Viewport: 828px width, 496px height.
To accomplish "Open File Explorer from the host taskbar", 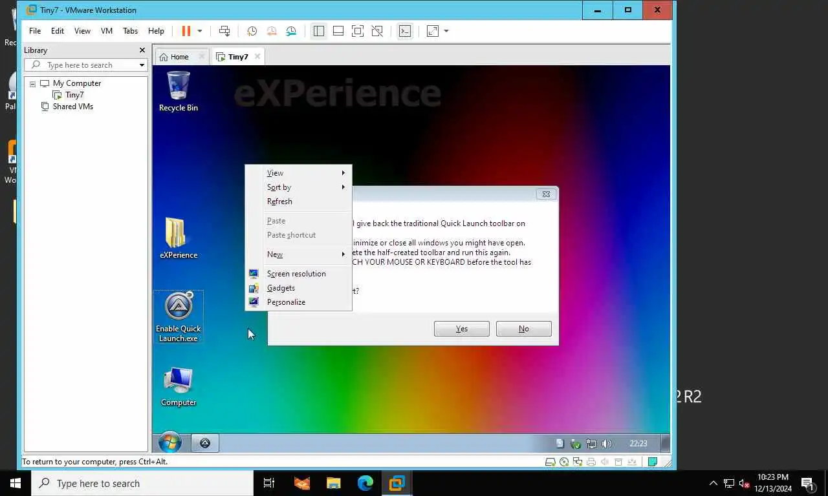I will [x=333, y=483].
